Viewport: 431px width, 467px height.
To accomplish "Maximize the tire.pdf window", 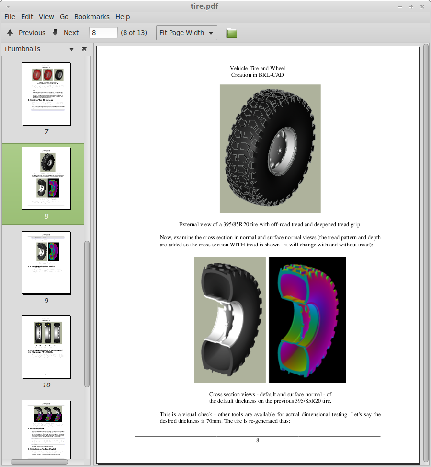I will 411,6.
